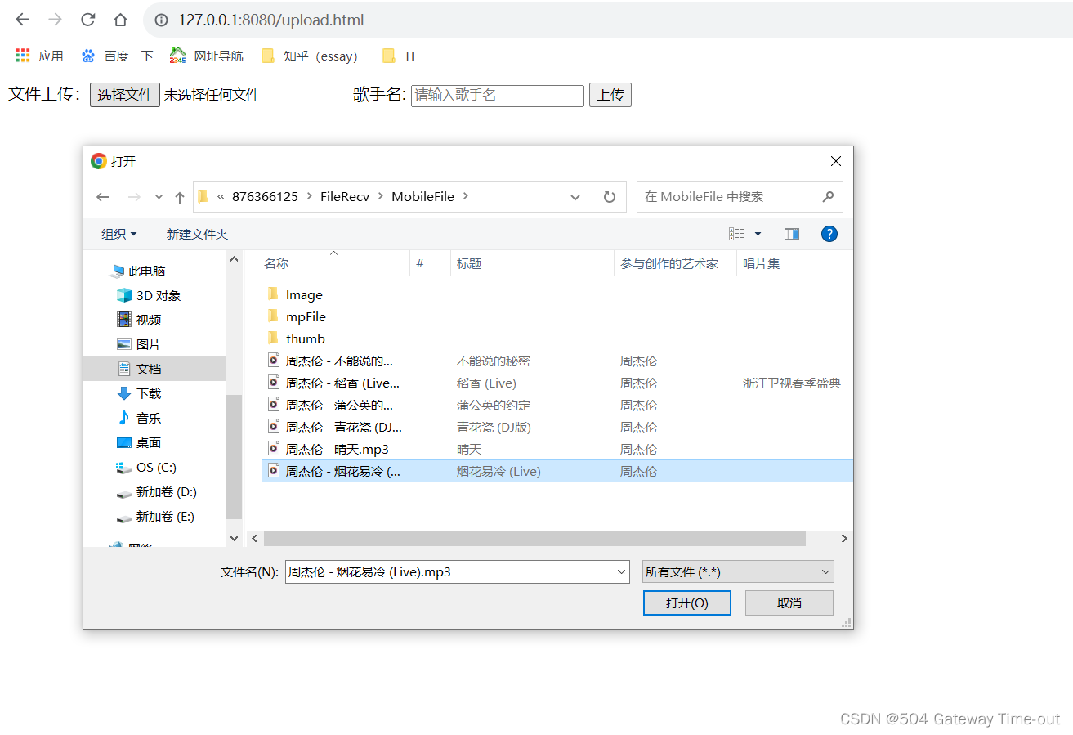Viewport: 1073px width, 735px height.
Task: Select 新加卷 (D:) drive
Action: tap(154, 491)
